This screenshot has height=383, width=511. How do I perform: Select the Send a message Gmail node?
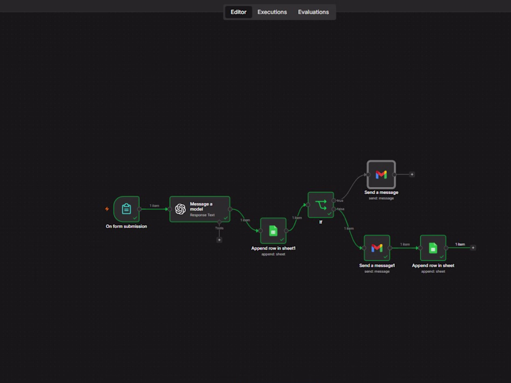click(x=381, y=175)
